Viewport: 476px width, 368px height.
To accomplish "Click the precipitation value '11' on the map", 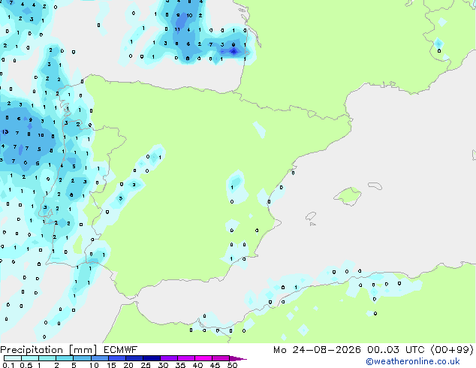I will tap(177, 29).
